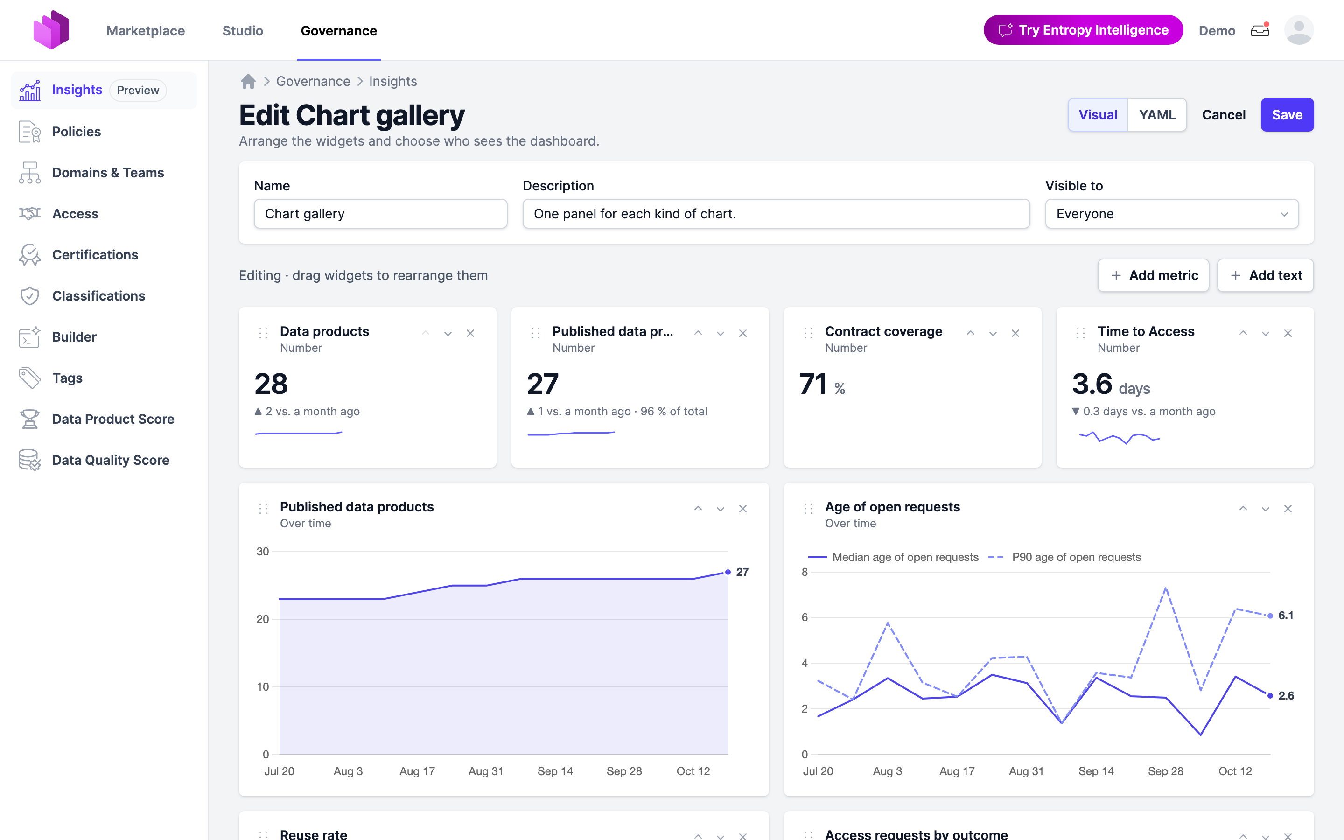Open Policies in the sidebar

coord(104,132)
